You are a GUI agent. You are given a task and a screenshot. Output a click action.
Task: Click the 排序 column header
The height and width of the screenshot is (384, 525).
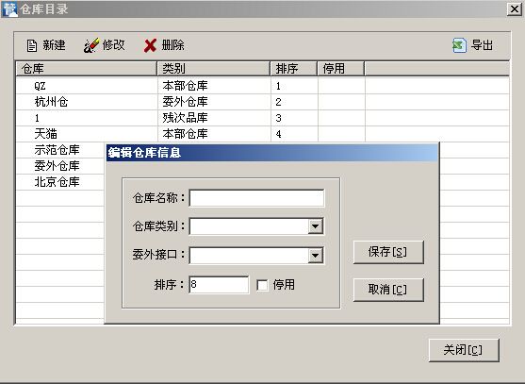[294, 69]
